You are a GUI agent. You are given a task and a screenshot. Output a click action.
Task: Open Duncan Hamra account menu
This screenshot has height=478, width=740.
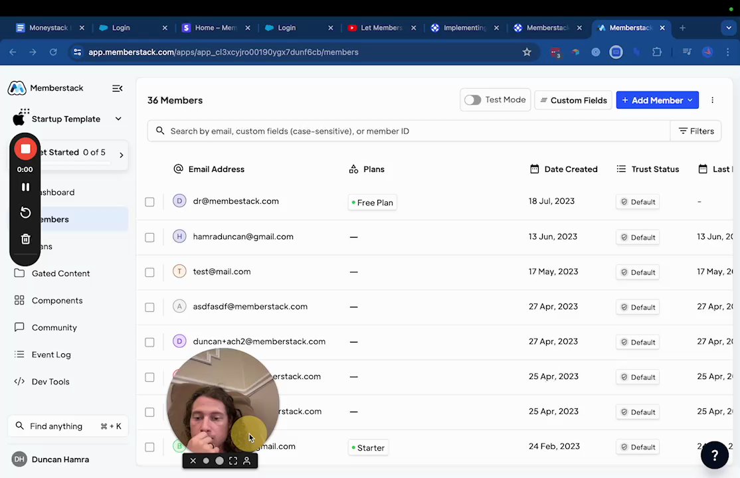(50, 459)
